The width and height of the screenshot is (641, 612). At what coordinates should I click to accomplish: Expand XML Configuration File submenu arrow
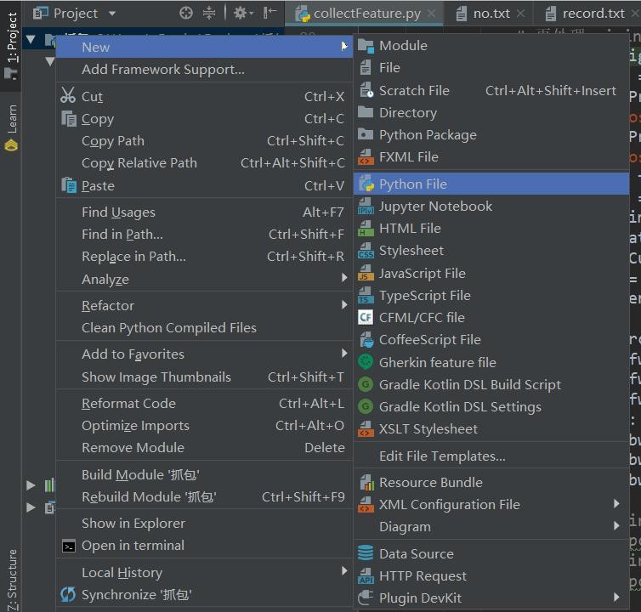click(x=616, y=504)
